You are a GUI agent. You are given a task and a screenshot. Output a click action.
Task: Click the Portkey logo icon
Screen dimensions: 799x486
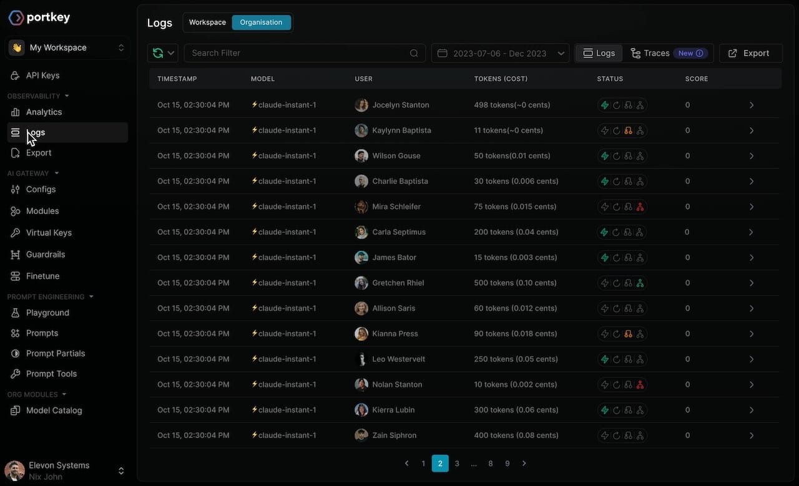[16, 17]
